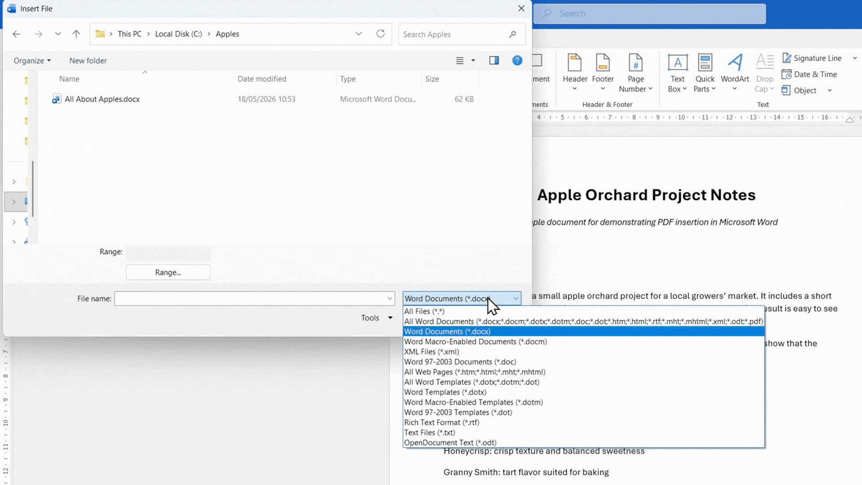The width and height of the screenshot is (862, 485).
Task: Expand the Object dropdown arrow
Action: click(830, 91)
